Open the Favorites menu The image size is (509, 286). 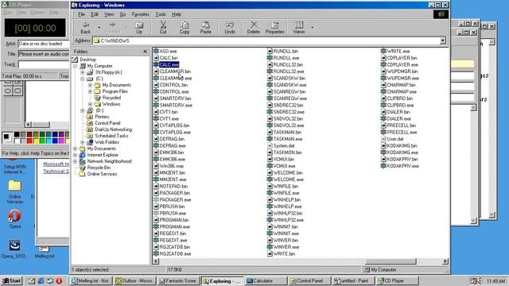click(x=140, y=14)
